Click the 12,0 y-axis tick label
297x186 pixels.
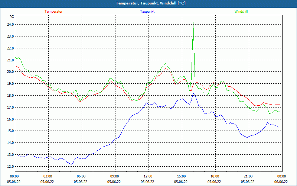10,167
